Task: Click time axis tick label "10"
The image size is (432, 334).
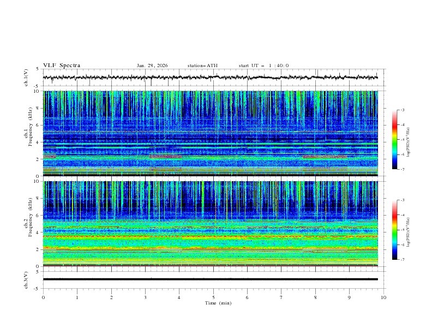Action: click(383, 297)
